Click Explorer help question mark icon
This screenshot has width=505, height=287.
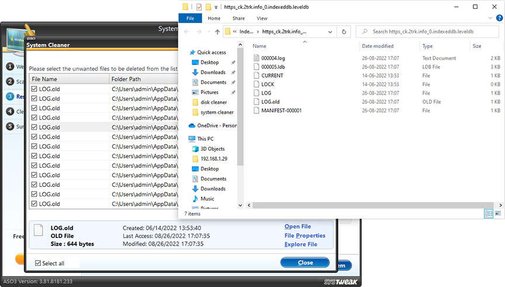tap(499, 18)
